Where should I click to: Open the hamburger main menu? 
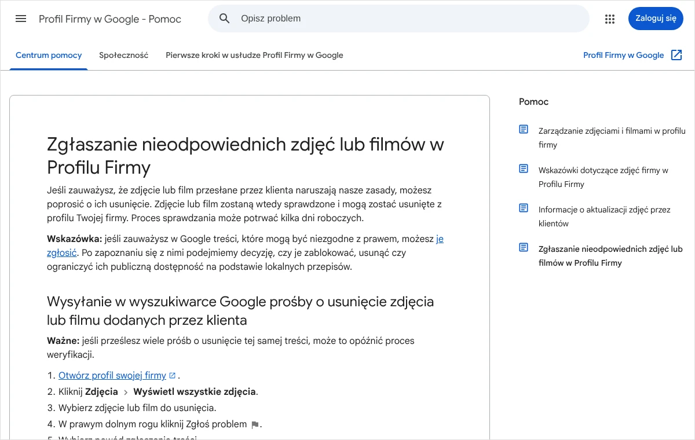tap(21, 19)
